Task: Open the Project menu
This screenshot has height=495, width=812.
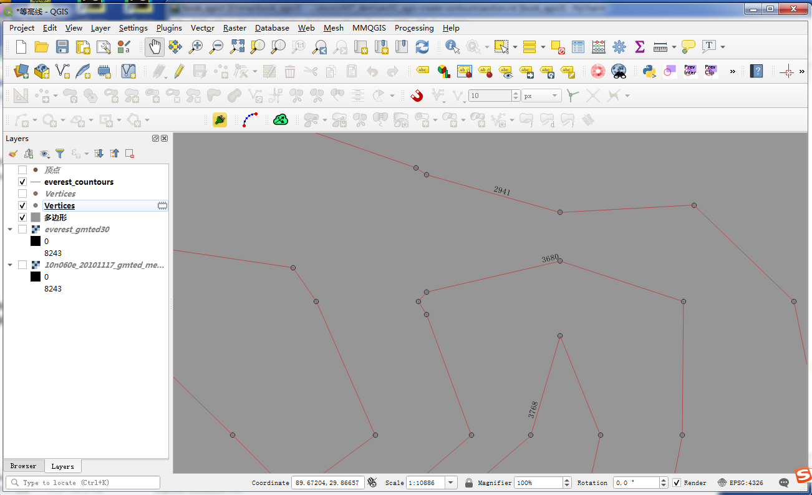Action: click(x=22, y=28)
